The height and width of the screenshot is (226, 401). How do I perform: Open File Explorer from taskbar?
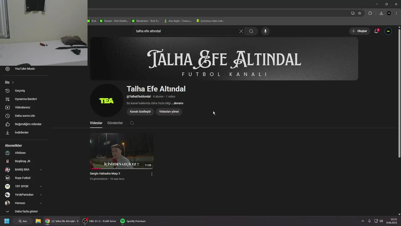(38, 221)
